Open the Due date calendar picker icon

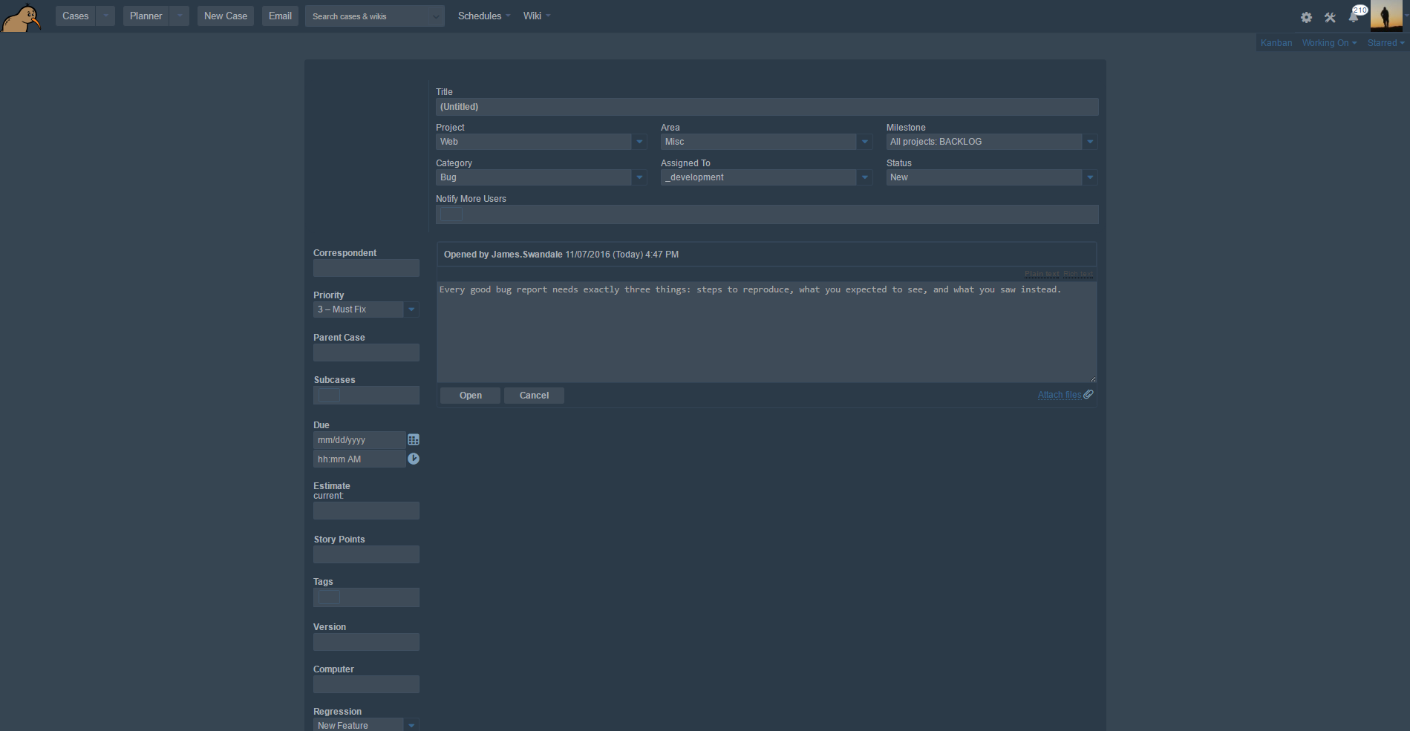click(414, 440)
